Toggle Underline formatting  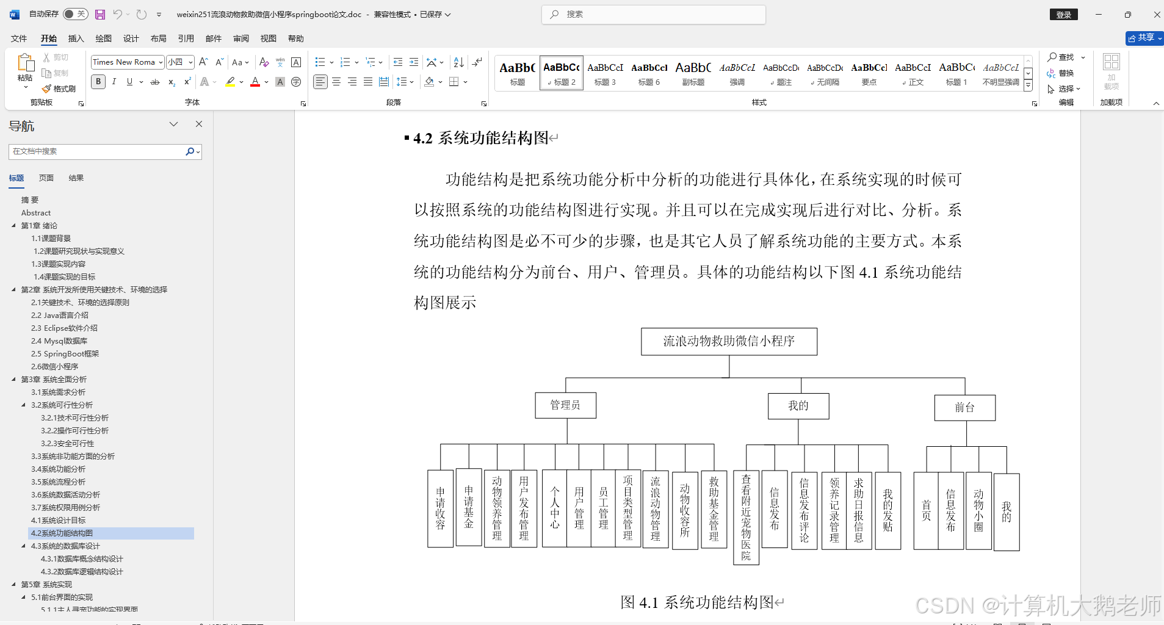(129, 82)
